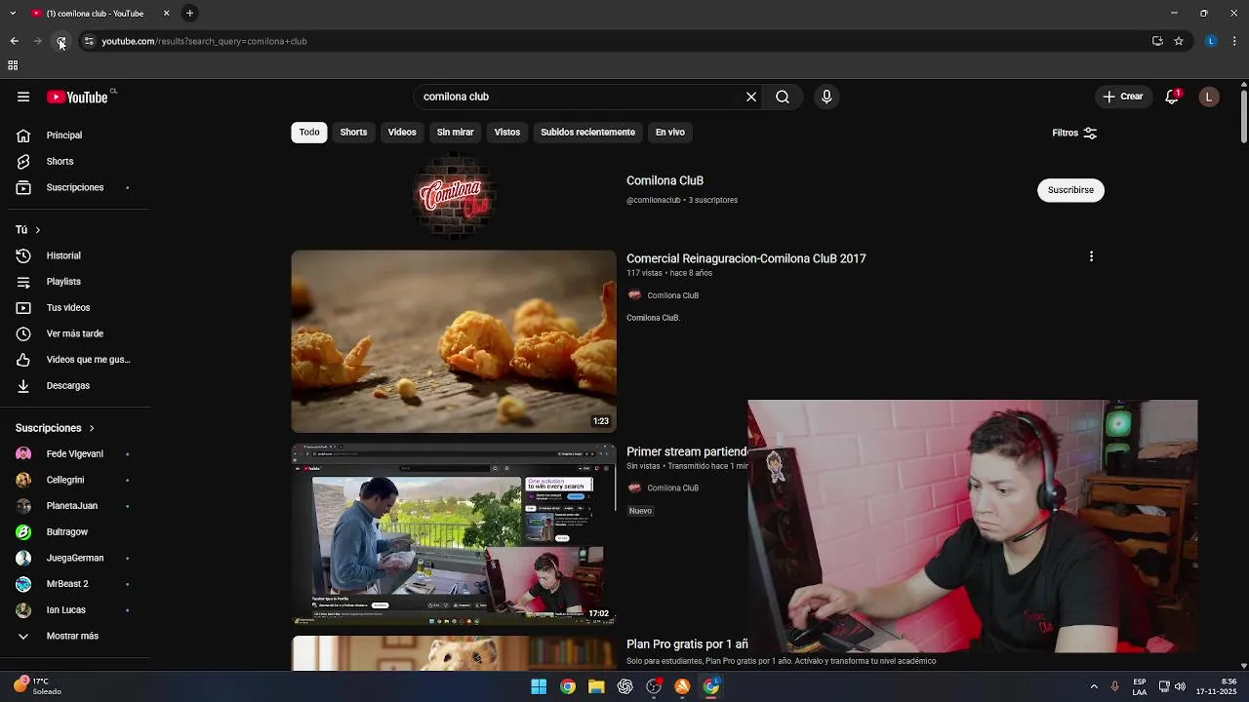The width and height of the screenshot is (1249, 702).
Task: Open the YouTube hamburger guide menu
Action: point(23,97)
